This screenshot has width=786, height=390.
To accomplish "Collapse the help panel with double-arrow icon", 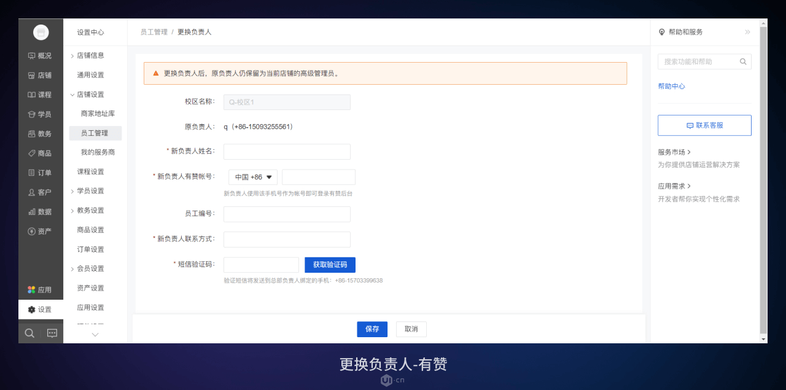I will pos(747,32).
